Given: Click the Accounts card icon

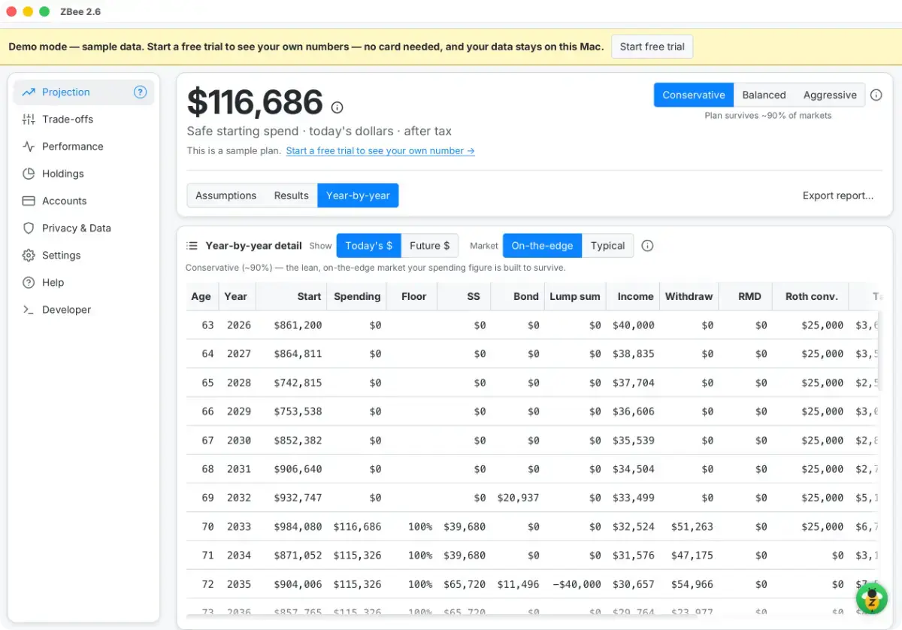Looking at the screenshot, I should coord(29,201).
